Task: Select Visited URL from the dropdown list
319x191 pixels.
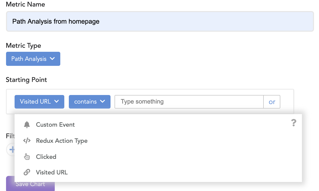Action: tap(52, 172)
